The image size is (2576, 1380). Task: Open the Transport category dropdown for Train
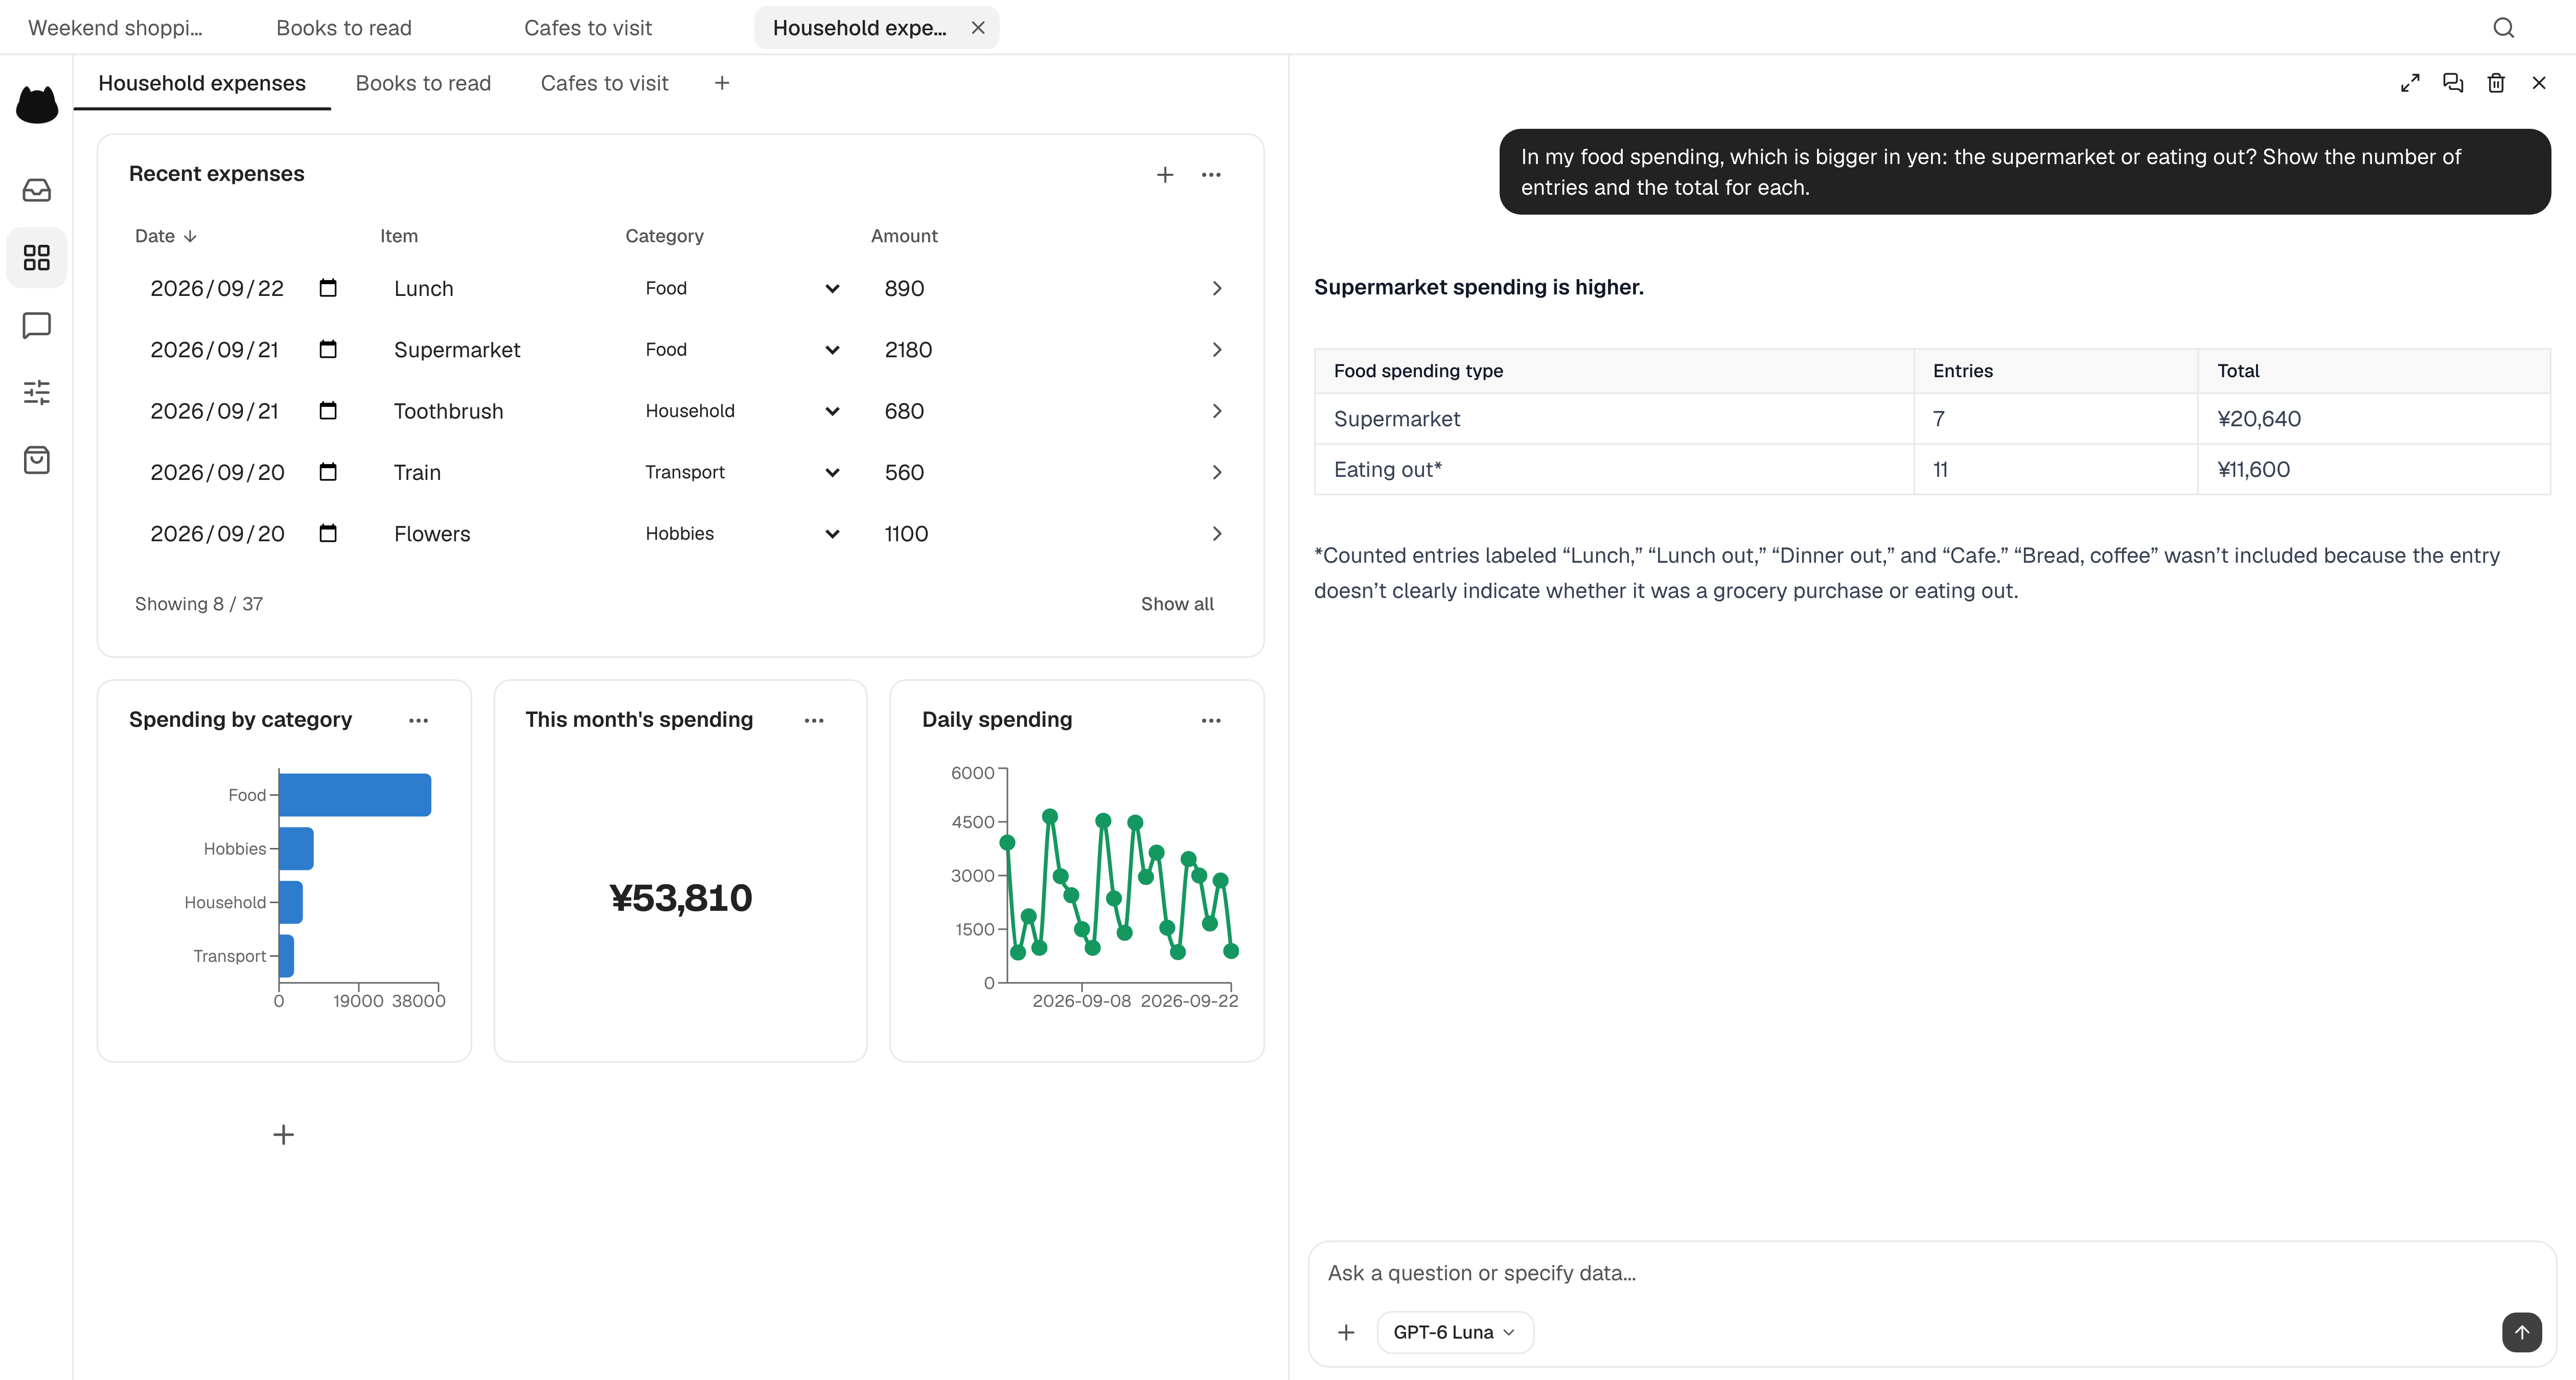pos(742,472)
